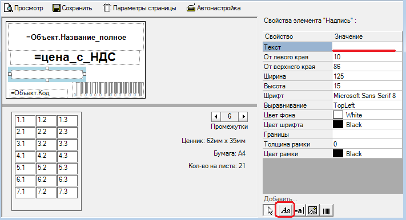Click the Кол-во на листе: 21 text

(x=217, y=166)
